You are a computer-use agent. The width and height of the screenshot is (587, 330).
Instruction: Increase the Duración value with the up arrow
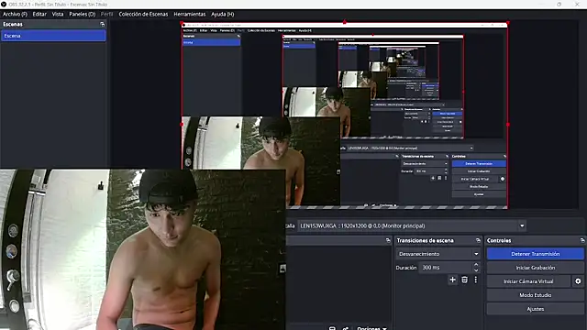476,265
